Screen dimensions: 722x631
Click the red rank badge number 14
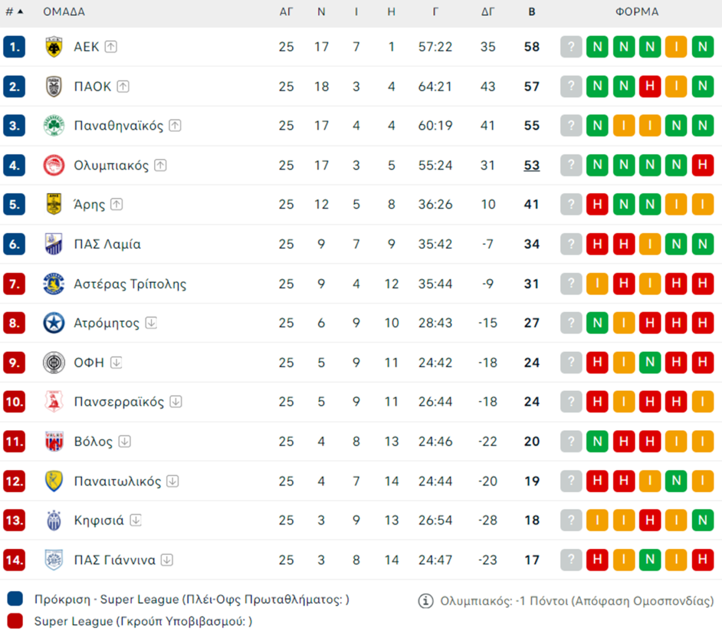point(14,560)
